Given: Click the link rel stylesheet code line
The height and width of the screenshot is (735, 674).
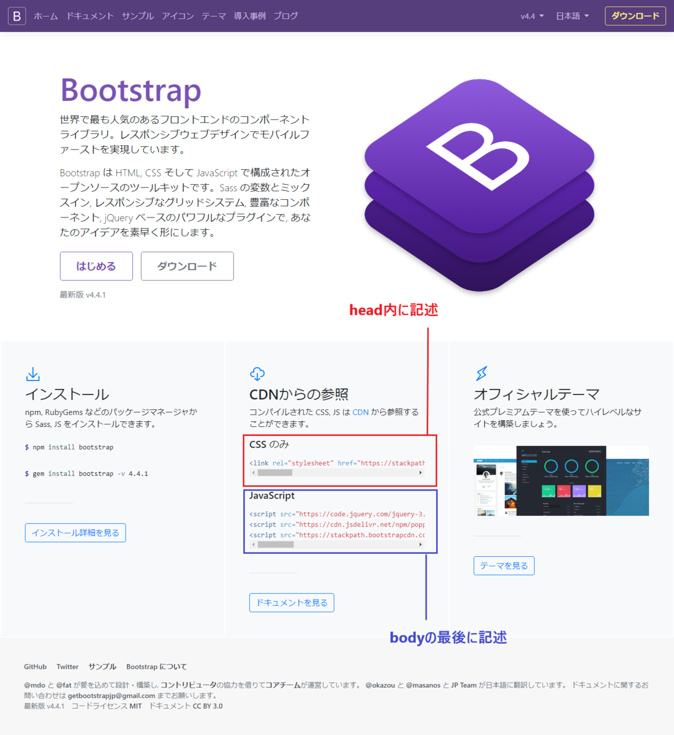Looking at the screenshot, I should 337,463.
